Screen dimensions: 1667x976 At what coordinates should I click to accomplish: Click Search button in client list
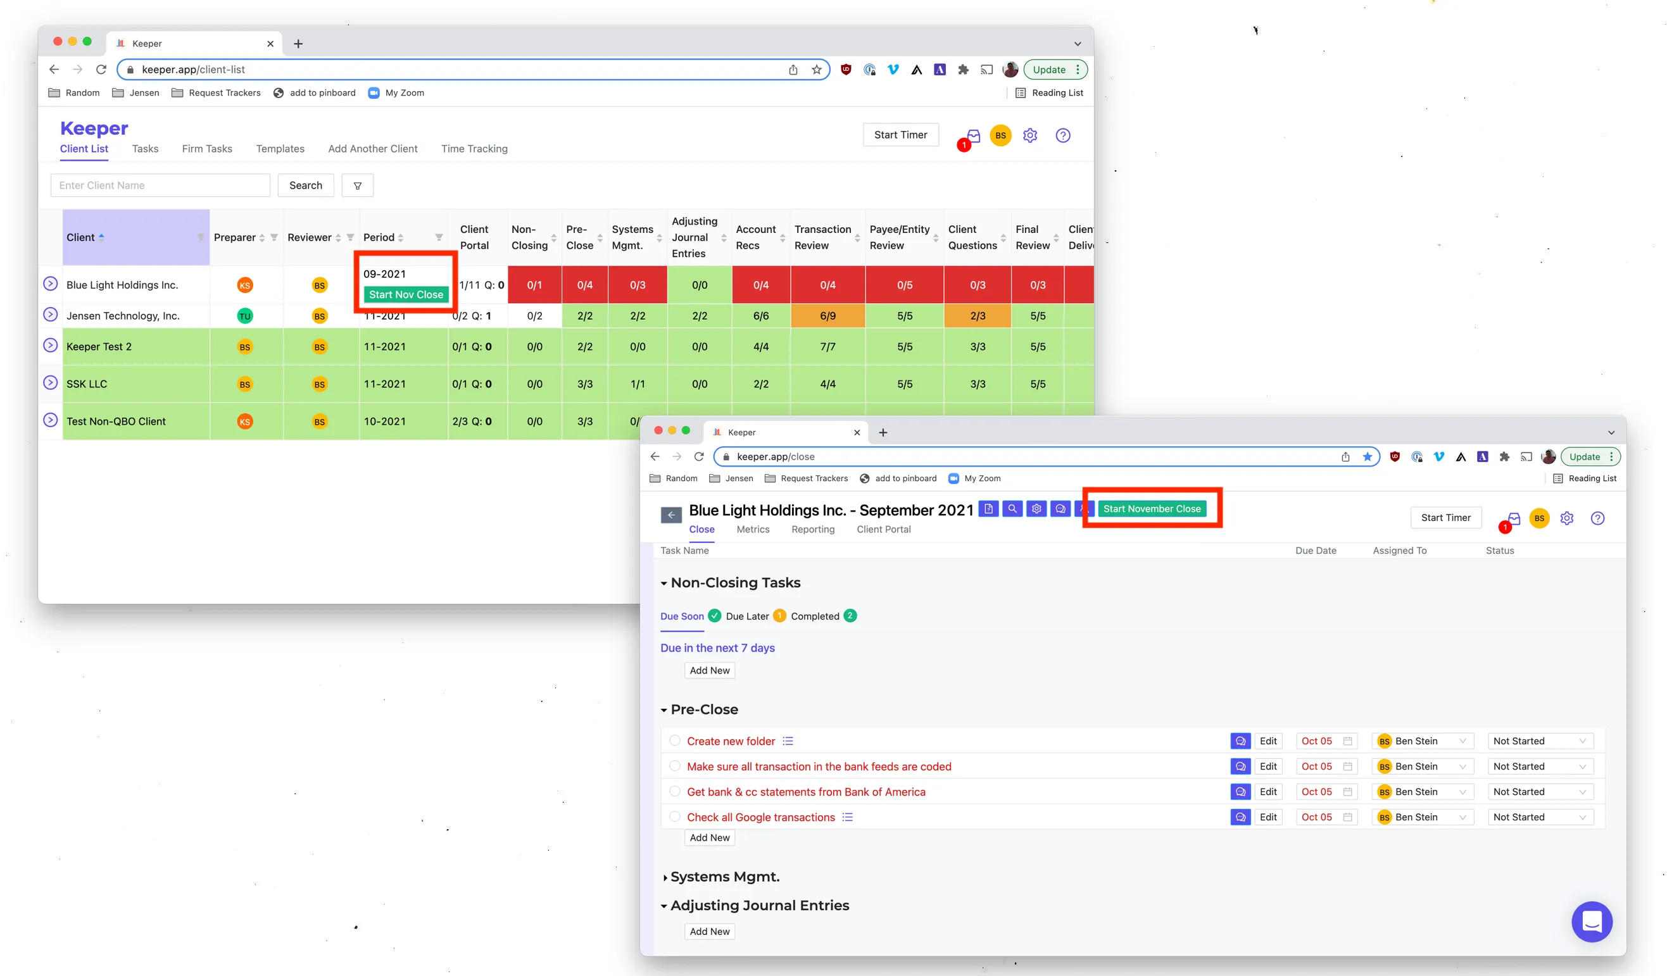pyautogui.click(x=306, y=186)
